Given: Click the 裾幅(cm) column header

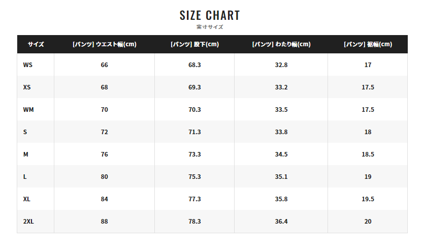Looking at the screenshot, I should tap(368, 44).
